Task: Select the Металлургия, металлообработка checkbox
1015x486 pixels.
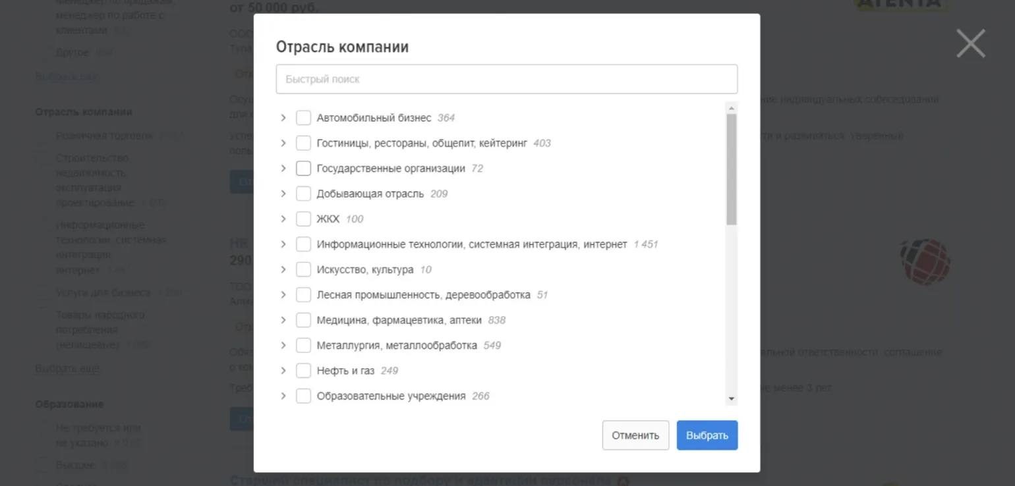Action: pos(303,346)
